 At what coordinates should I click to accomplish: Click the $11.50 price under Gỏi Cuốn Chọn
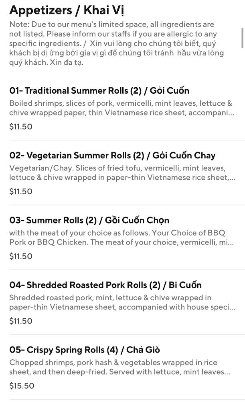click(21, 256)
